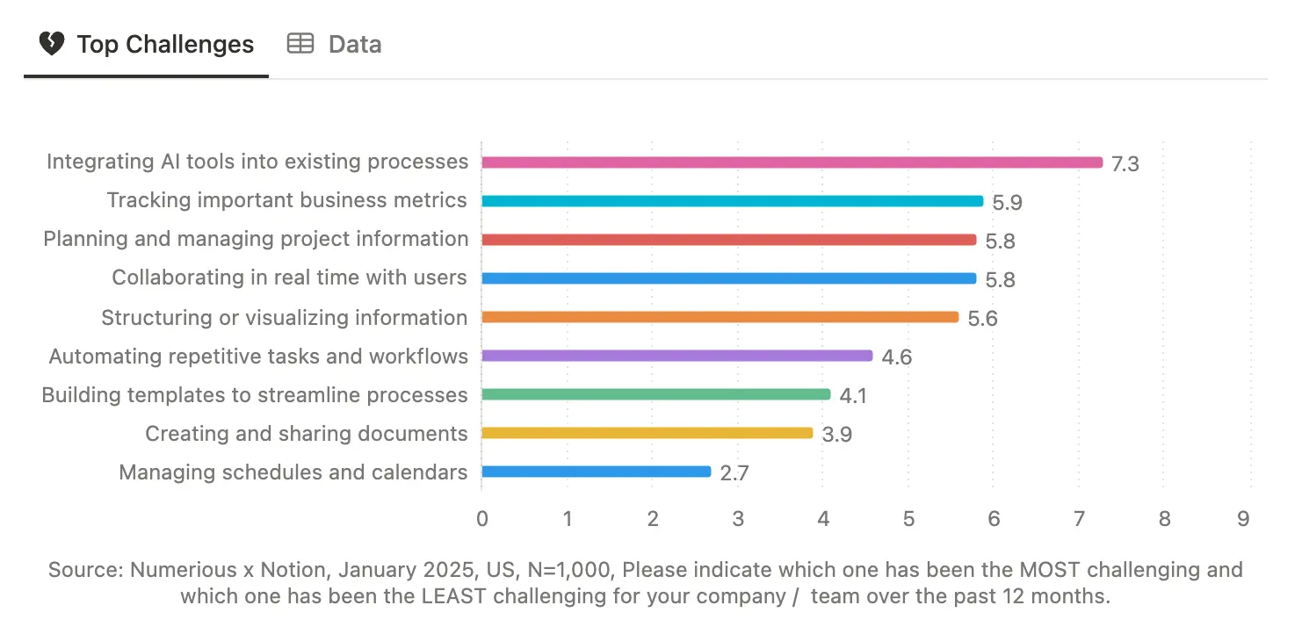This screenshot has width=1302, height=634.
Task: Select the blue Collaborating in real time bar
Action: click(720, 277)
